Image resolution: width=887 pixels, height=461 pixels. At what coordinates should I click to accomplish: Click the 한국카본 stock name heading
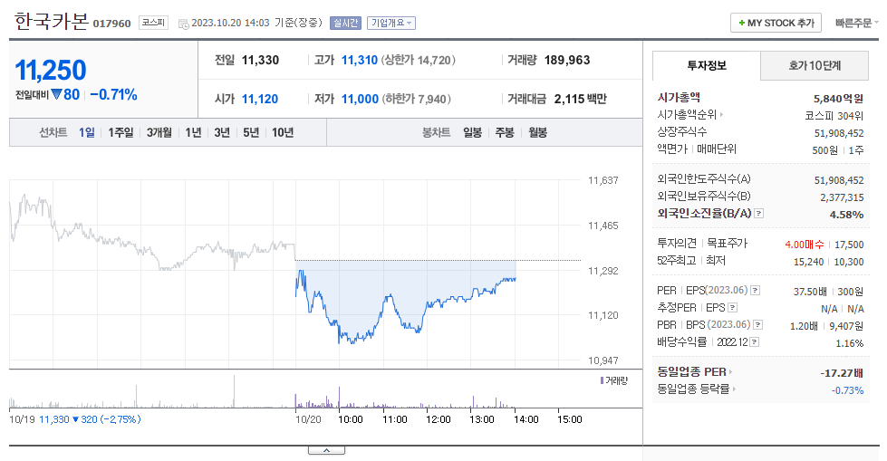click(51, 22)
